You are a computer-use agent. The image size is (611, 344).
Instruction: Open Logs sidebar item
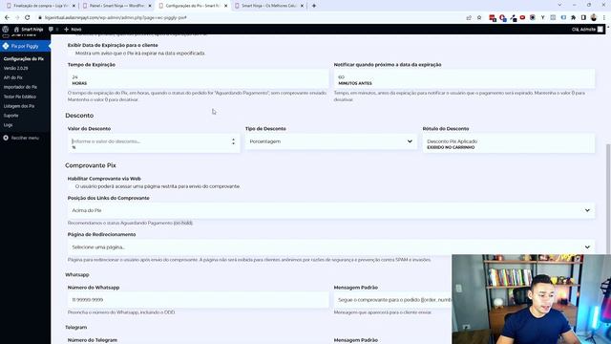[x=9, y=125]
